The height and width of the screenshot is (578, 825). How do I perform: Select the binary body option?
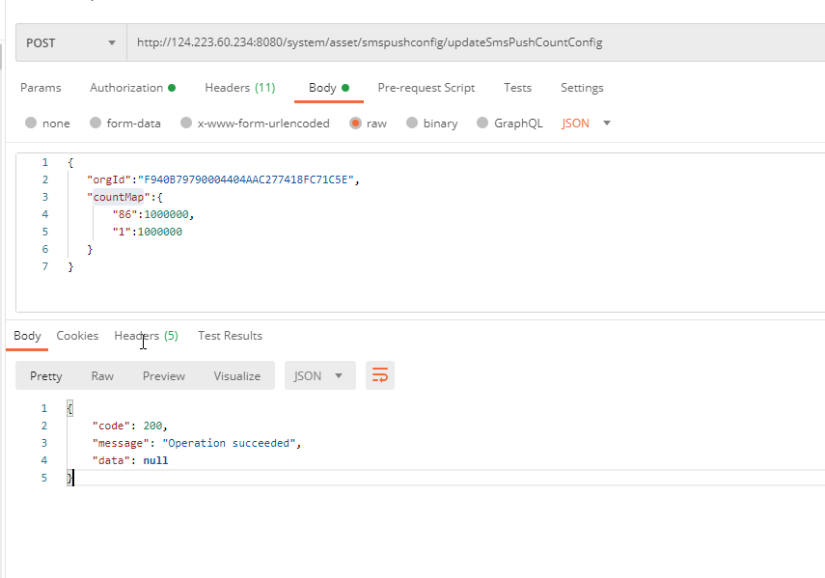(413, 124)
